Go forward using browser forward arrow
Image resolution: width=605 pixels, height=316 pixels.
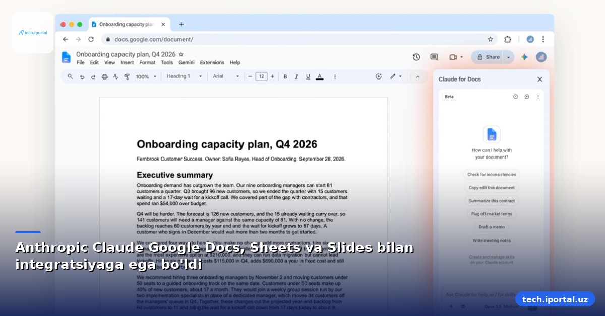point(78,39)
